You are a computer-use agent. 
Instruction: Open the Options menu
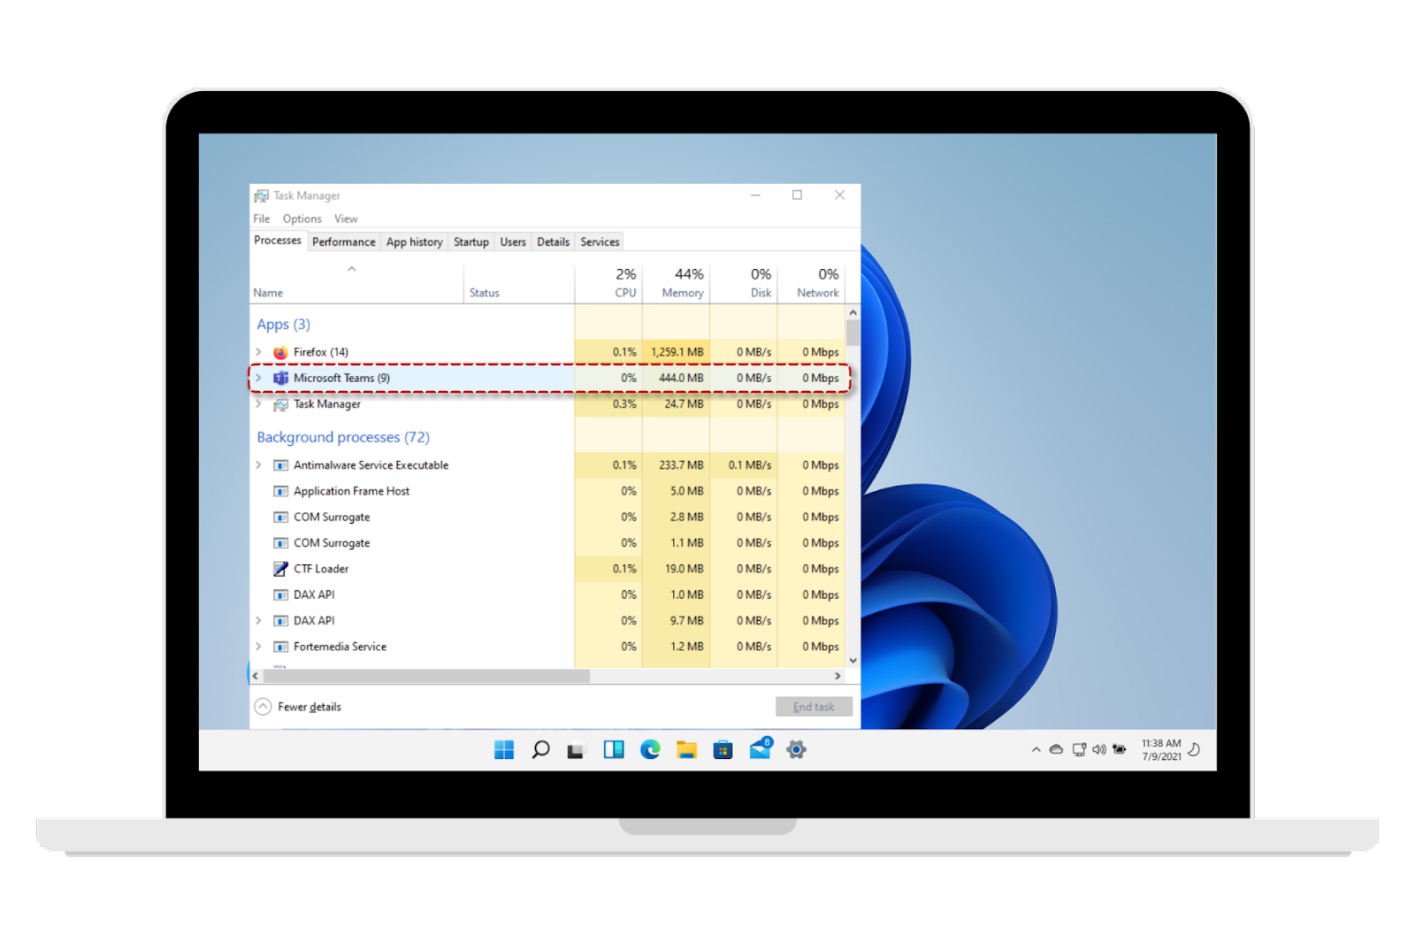(302, 219)
